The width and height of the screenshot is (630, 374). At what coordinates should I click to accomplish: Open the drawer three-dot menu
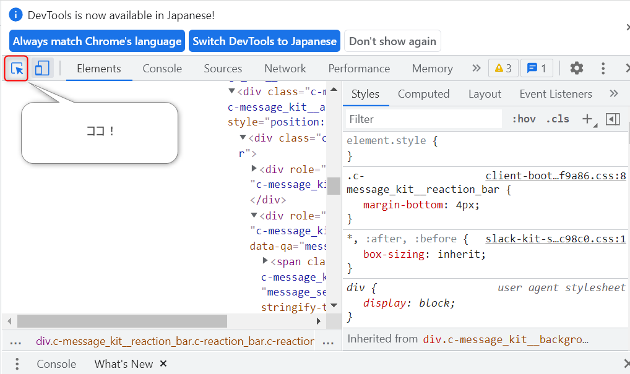point(17,363)
